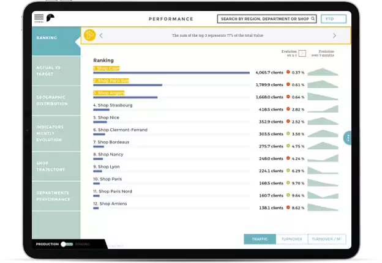The height and width of the screenshot is (263, 382).
Task: Click 'Evolution over 3 months' column header
Action: [323, 53]
